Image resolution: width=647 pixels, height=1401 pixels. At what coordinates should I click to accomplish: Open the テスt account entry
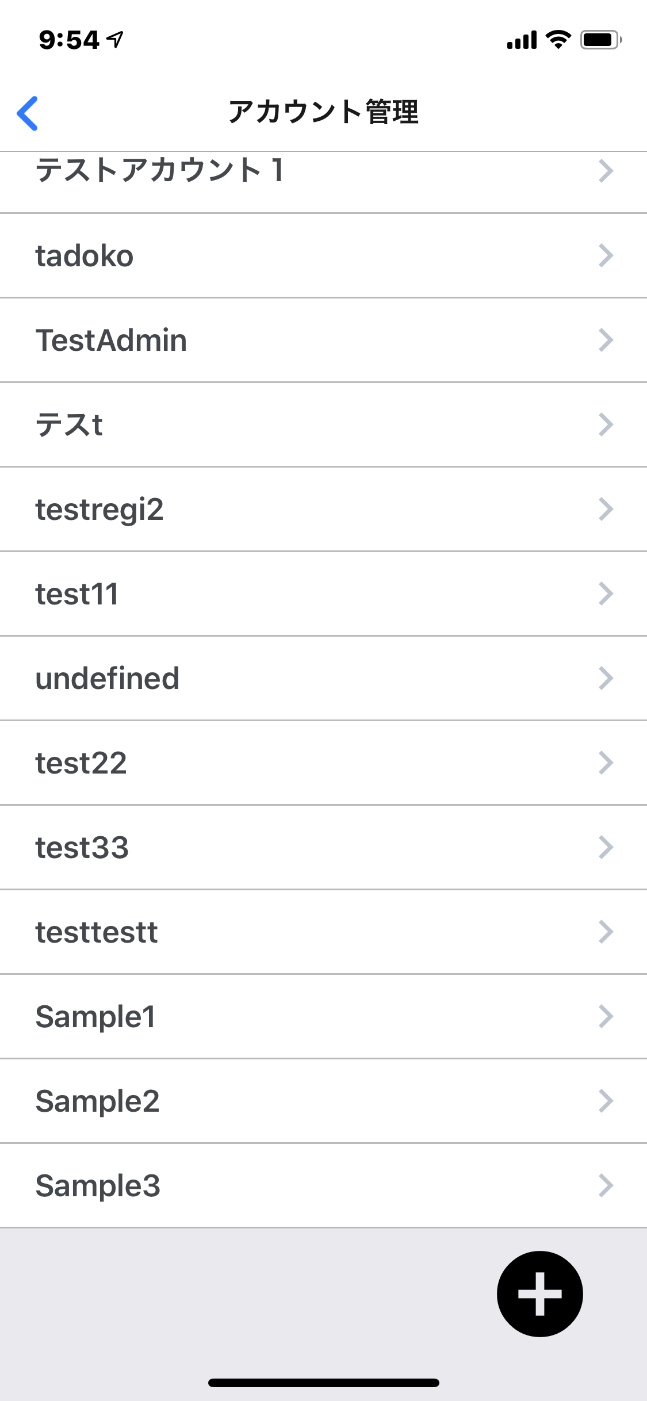(x=69, y=424)
